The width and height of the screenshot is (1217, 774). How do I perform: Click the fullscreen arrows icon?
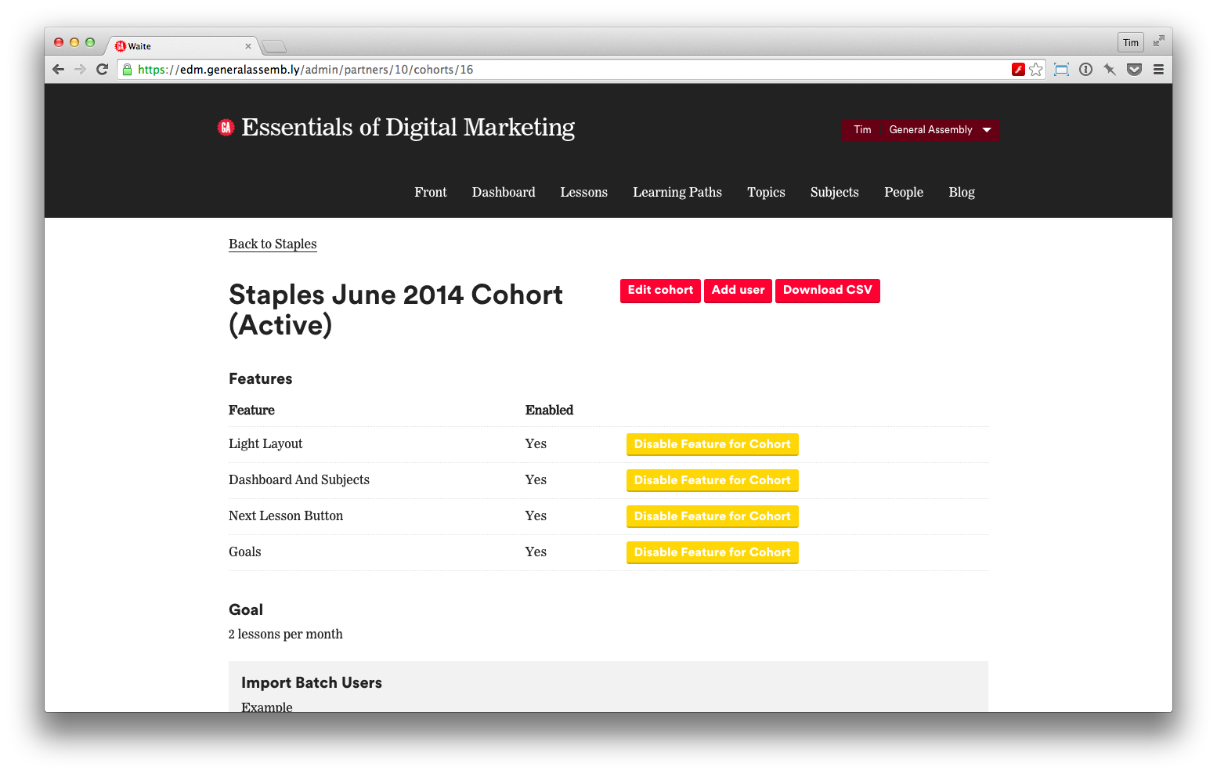1159,41
